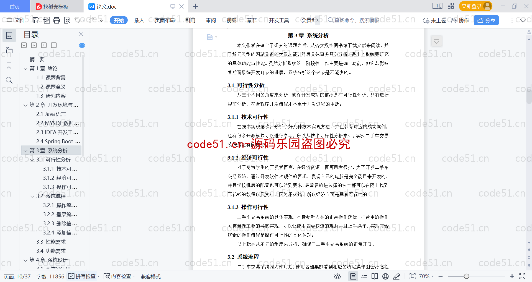The height and width of the screenshot is (282, 532).
Task: Select the 开发工具 ribbon tab
Action: coord(279,20)
